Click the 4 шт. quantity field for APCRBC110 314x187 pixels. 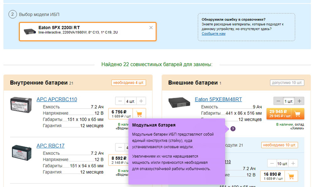[x=131, y=101]
